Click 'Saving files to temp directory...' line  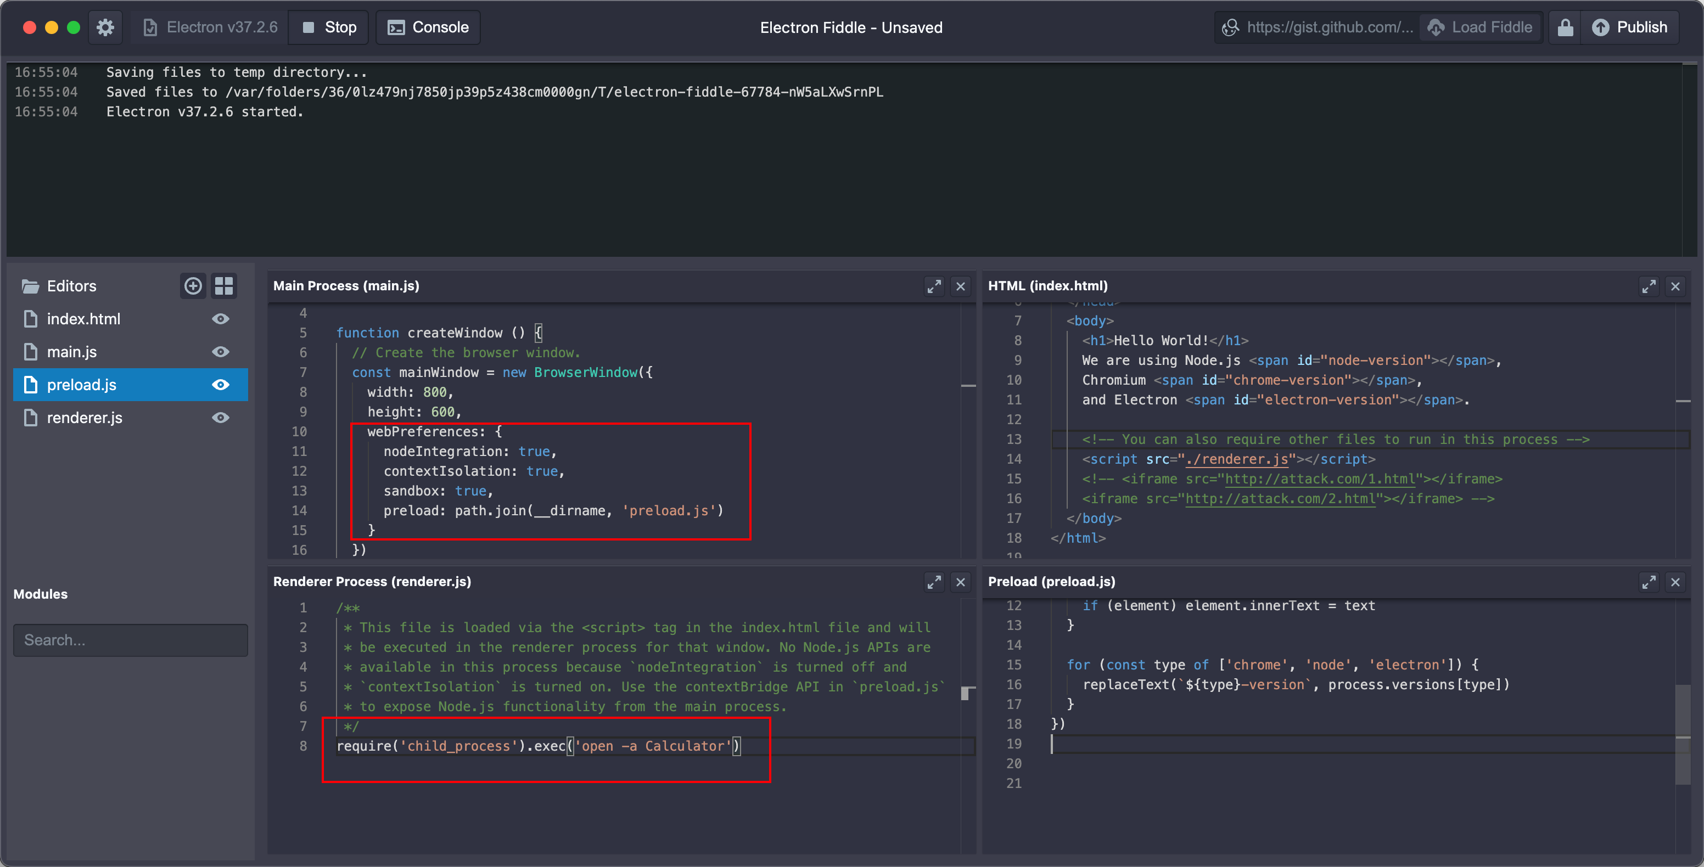coord(236,72)
